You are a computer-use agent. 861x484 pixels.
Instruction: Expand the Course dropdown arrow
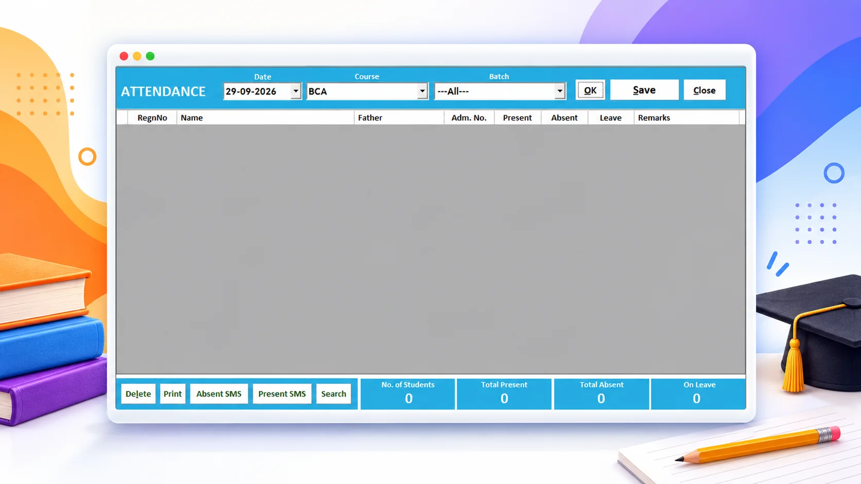422,92
